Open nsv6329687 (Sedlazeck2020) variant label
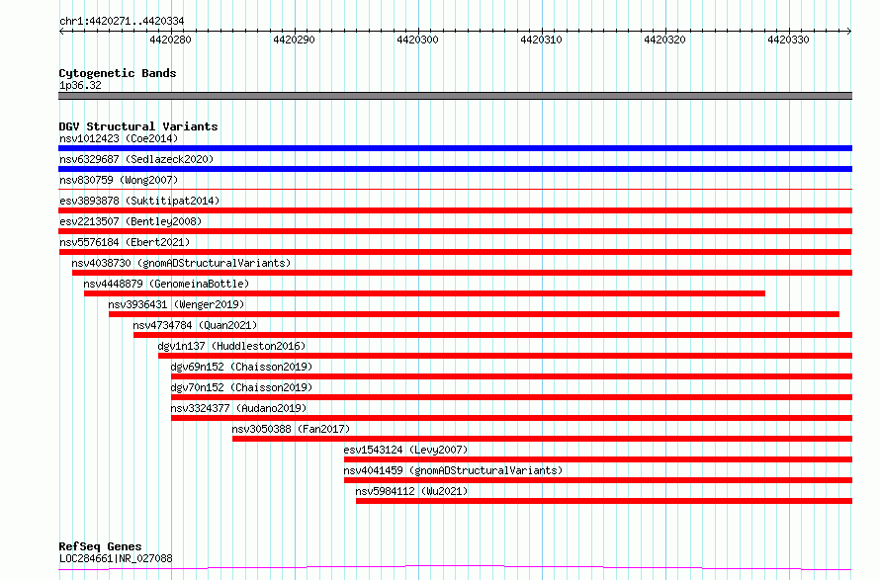This screenshot has width=880, height=580. [x=136, y=159]
